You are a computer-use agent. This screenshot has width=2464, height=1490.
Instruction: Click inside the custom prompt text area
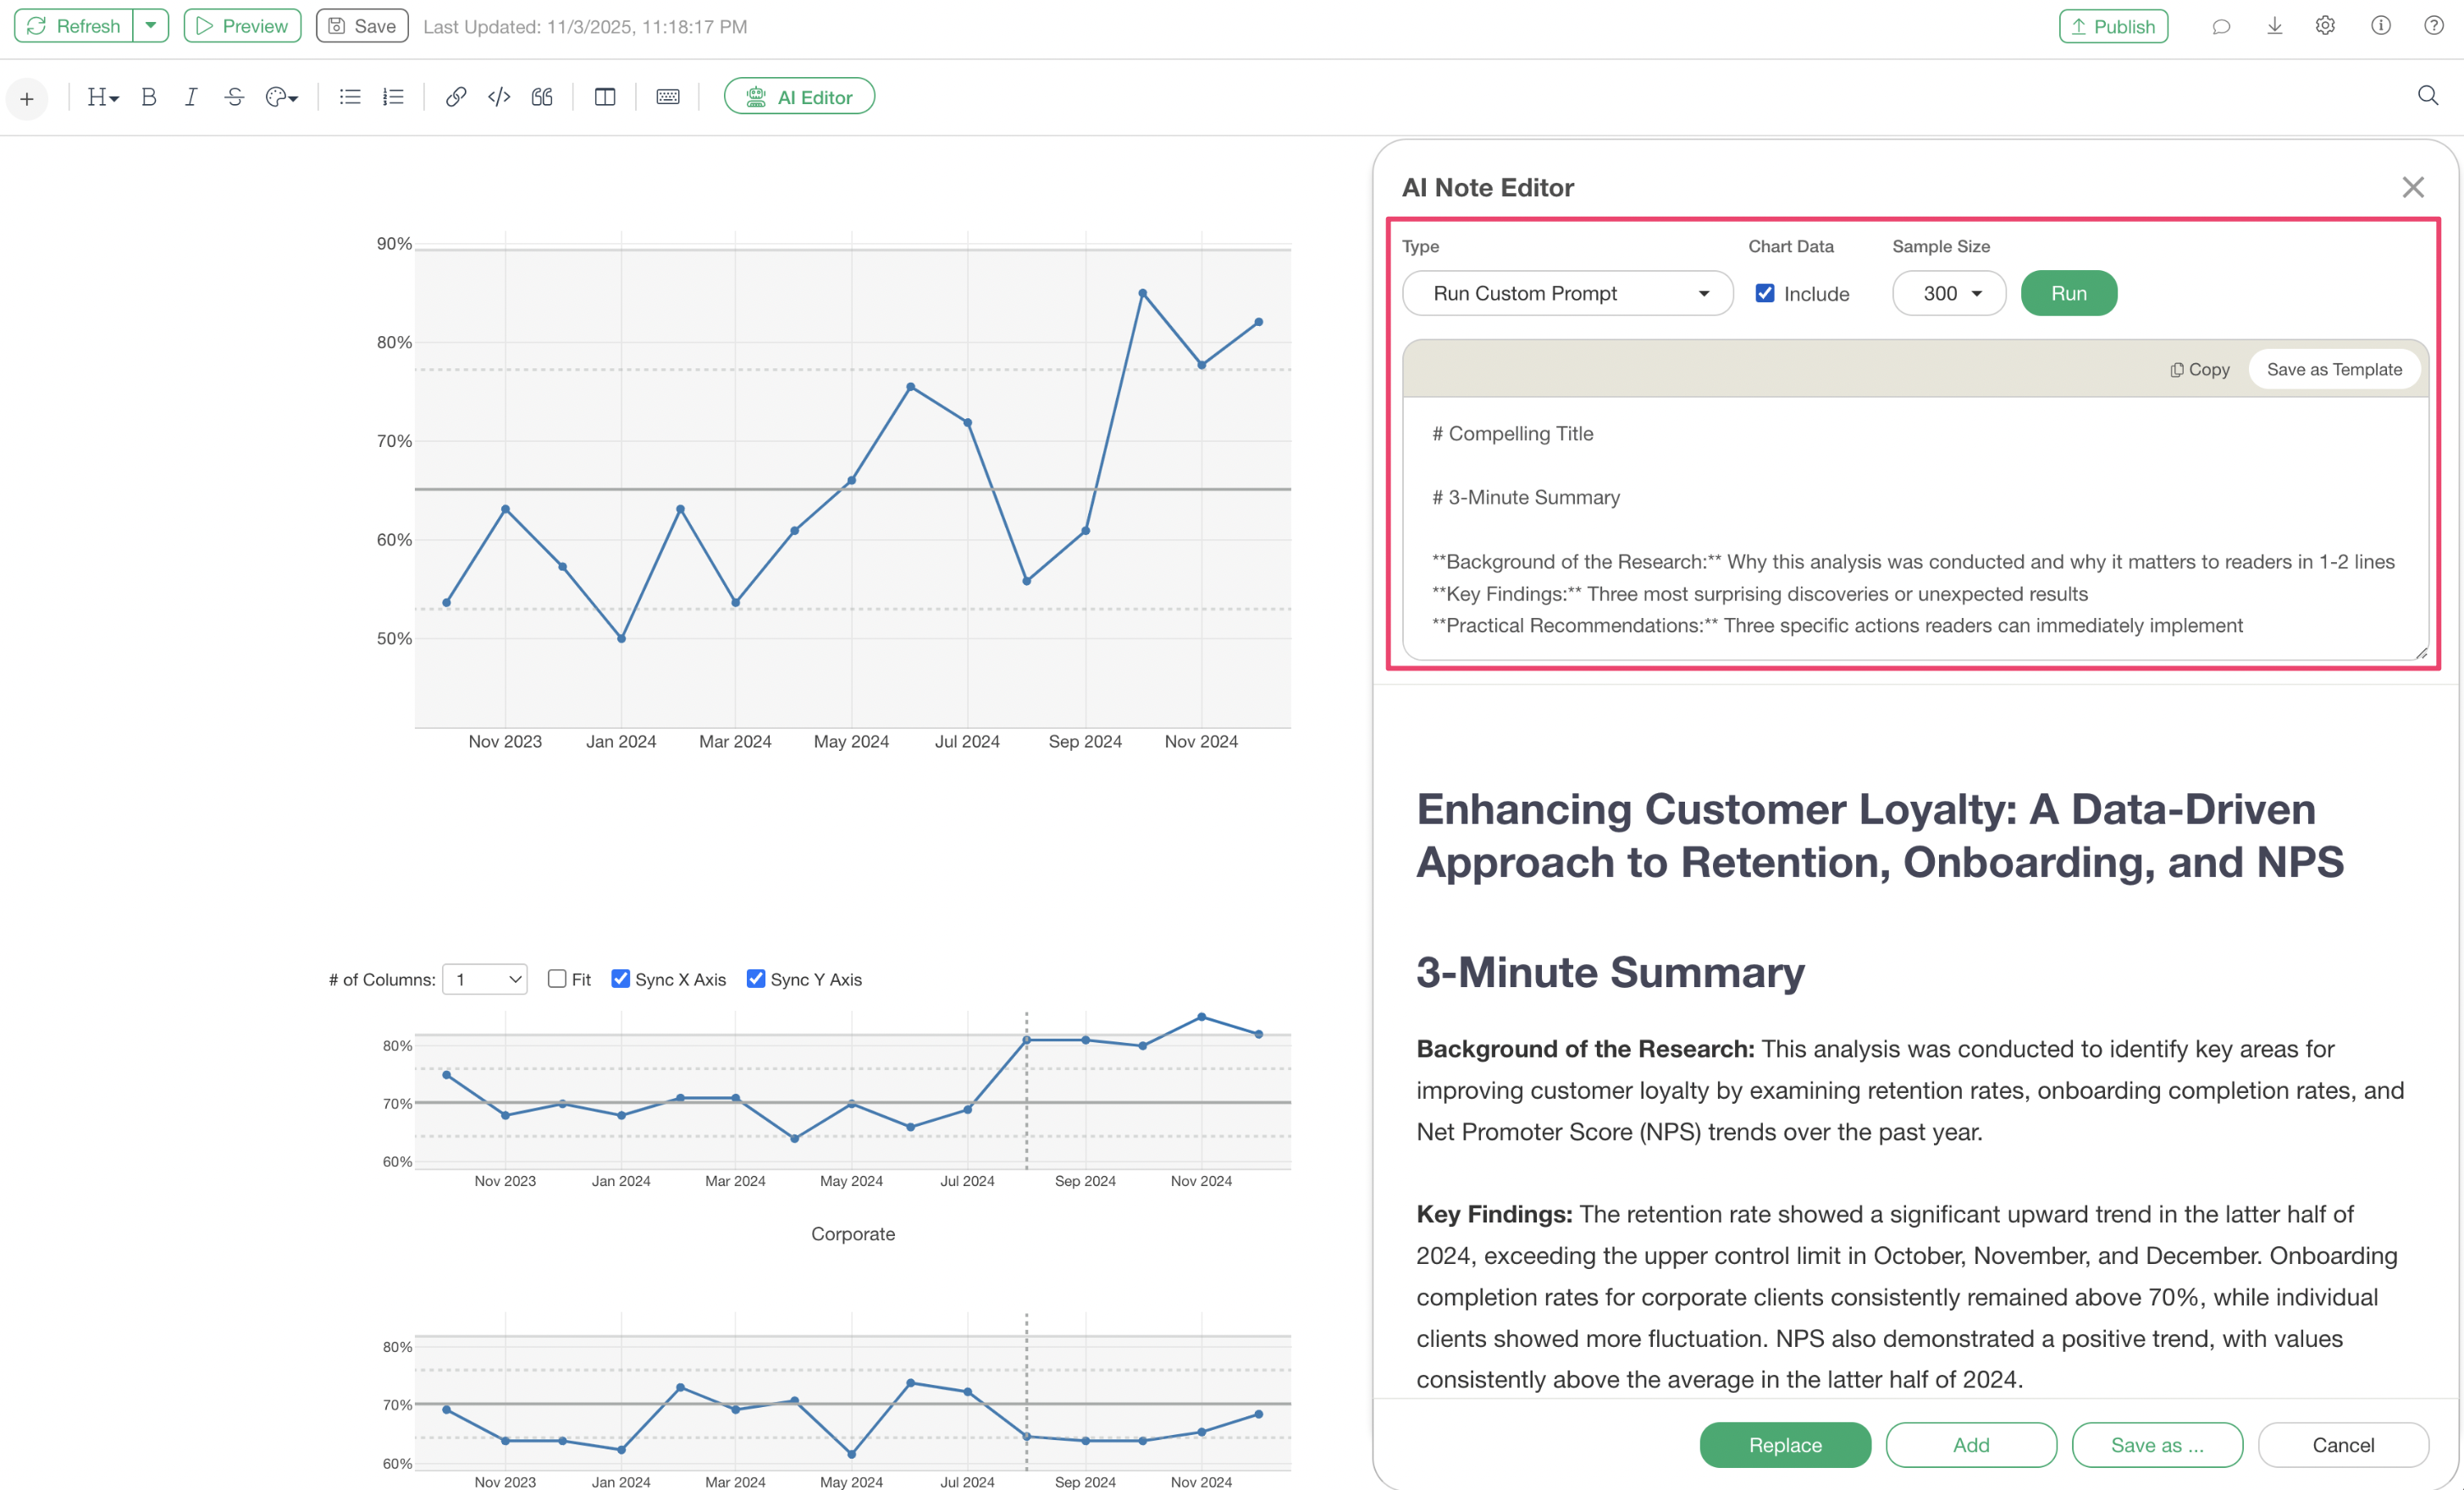1914,528
